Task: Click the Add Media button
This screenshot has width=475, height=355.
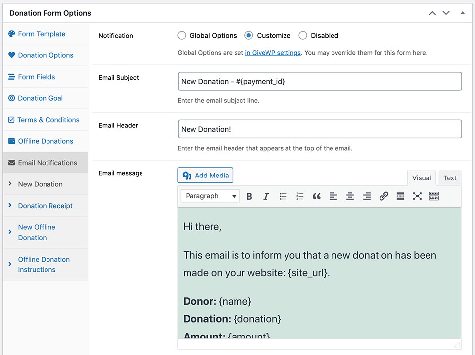Action: [205, 175]
